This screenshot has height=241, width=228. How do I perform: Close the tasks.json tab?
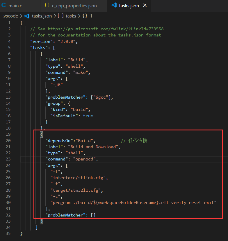(145, 6)
